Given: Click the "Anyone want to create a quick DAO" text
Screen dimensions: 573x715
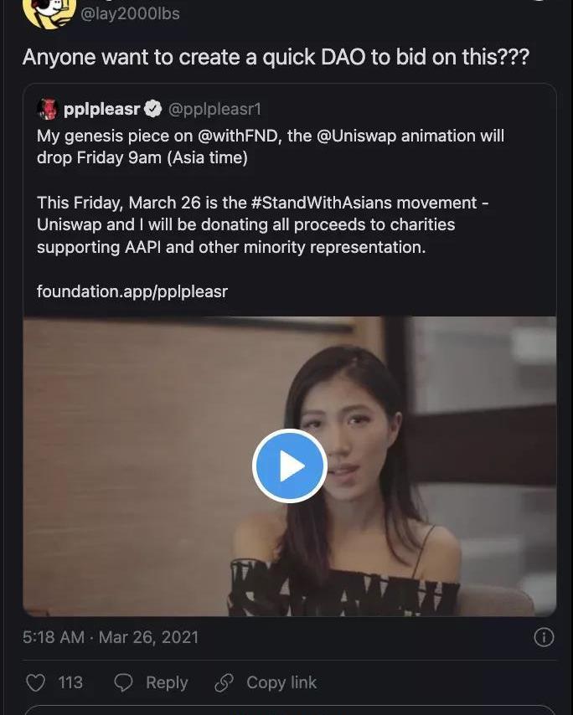Looking at the screenshot, I should [x=276, y=58].
